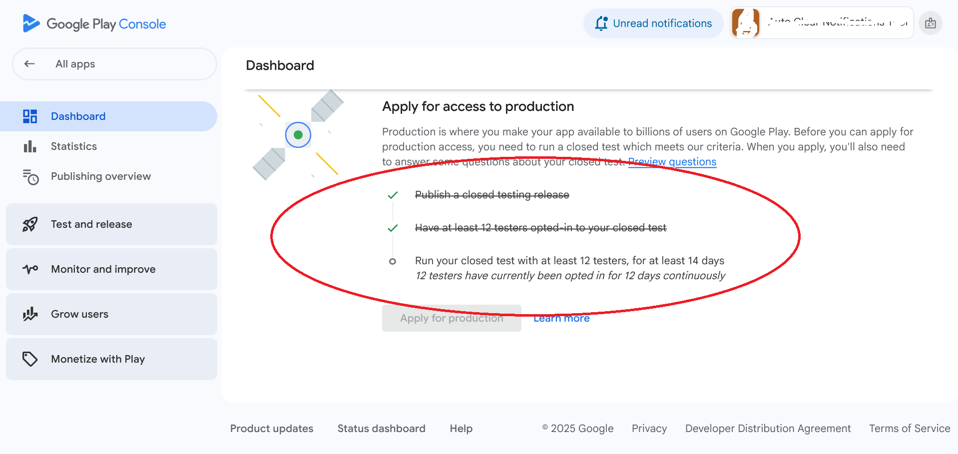Open the feedback icon in top-right corner
958x454 pixels.
pos(930,23)
